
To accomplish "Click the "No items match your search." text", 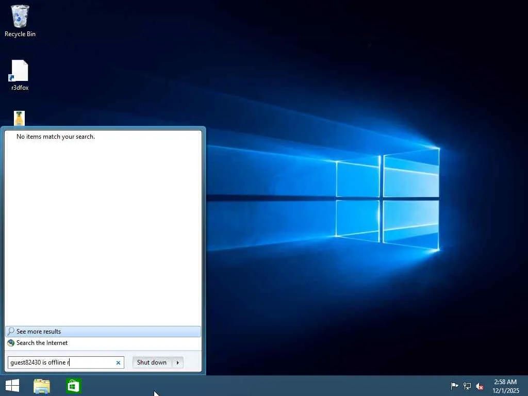I will pyautogui.click(x=56, y=136).
